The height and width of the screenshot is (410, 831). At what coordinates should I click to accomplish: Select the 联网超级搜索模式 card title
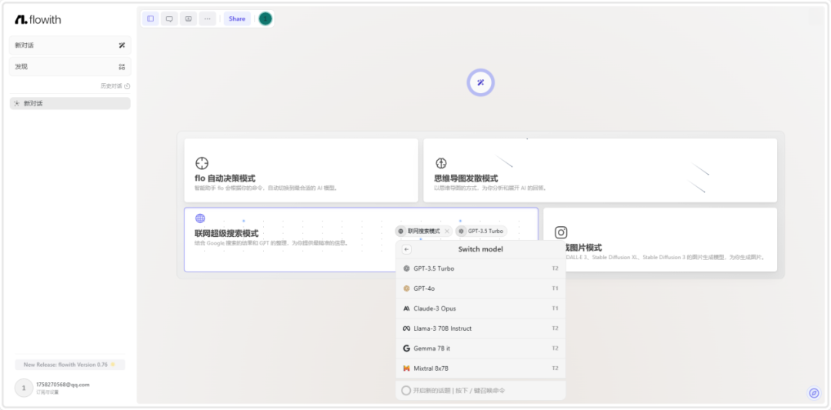[x=226, y=234]
